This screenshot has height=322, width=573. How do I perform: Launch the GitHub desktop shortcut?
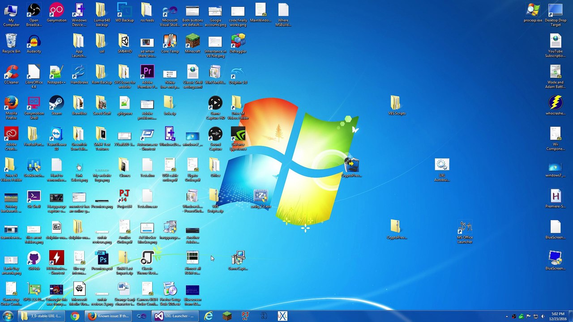[34, 261]
